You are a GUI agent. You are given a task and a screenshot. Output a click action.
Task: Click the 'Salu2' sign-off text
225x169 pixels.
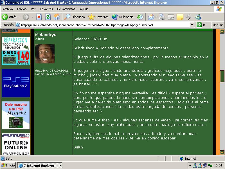(78, 147)
